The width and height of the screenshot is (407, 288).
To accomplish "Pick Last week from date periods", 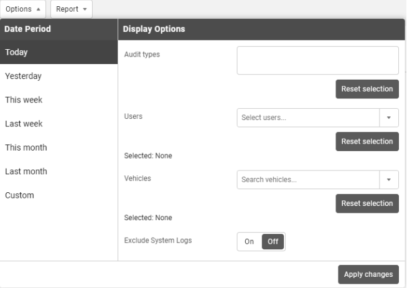I will (x=58, y=124).
